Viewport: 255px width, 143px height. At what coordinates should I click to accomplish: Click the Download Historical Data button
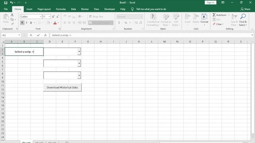tap(62, 87)
